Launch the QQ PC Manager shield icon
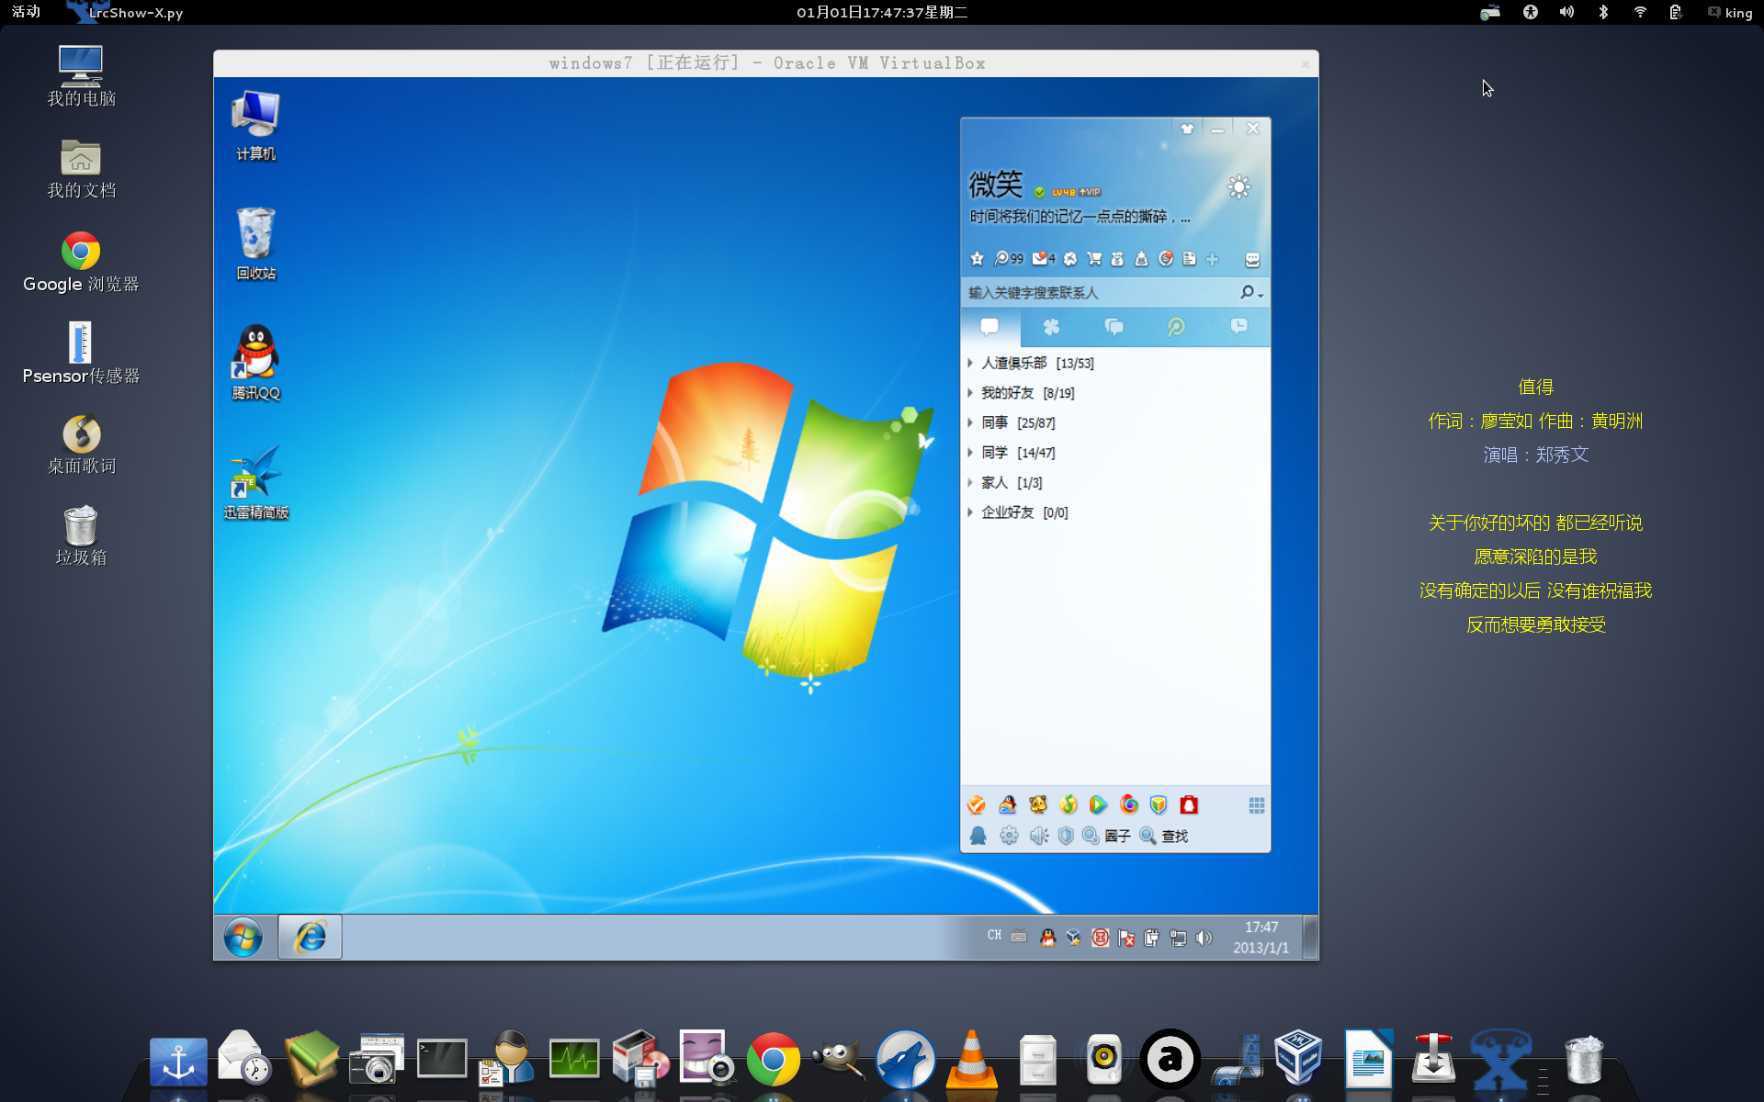Viewport: 1764px width, 1102px height. [1159, 805]
